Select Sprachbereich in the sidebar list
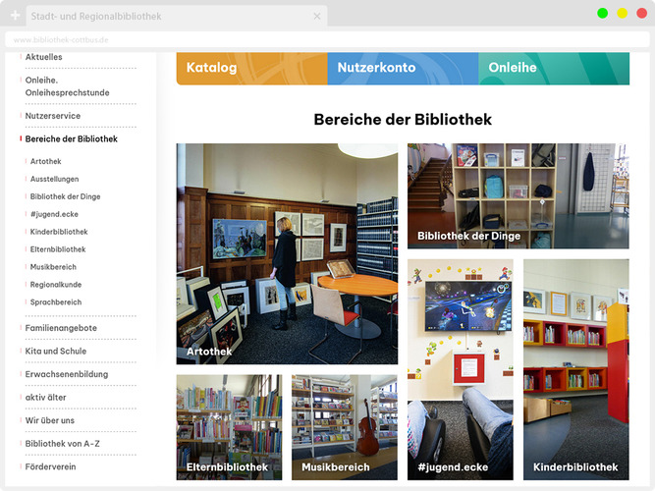This screenshot has width=655, height=491. coord(56,302)
